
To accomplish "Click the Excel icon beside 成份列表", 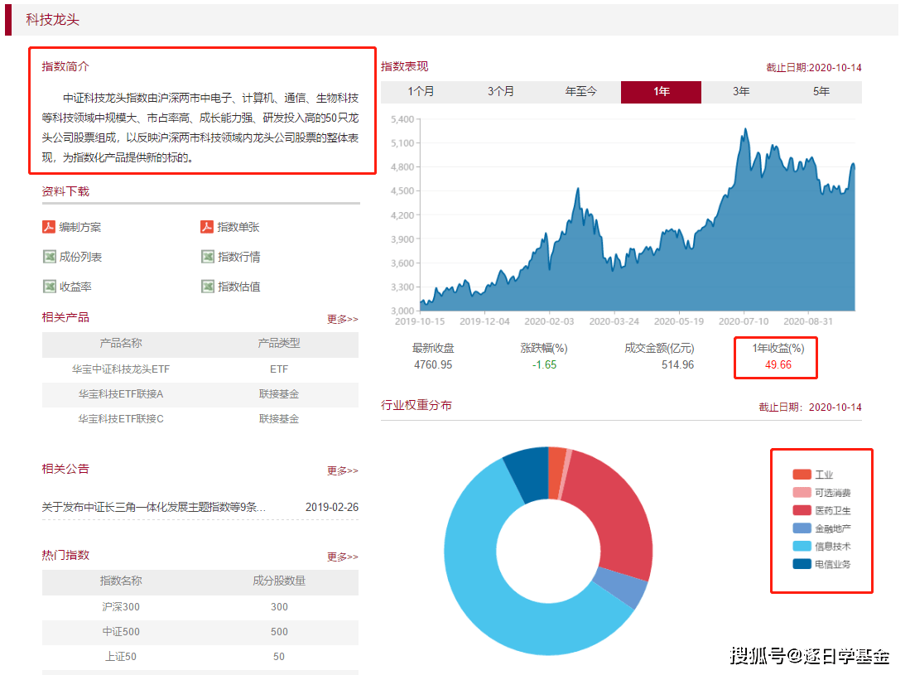I will [x=49, y=257].
